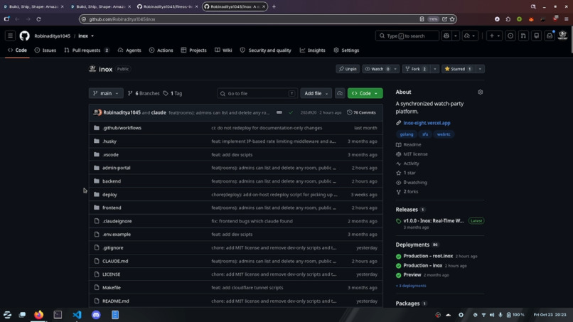Viewport: 573px width, 322px height.
Task: Click the reload page button
Action: click(38, 19)
